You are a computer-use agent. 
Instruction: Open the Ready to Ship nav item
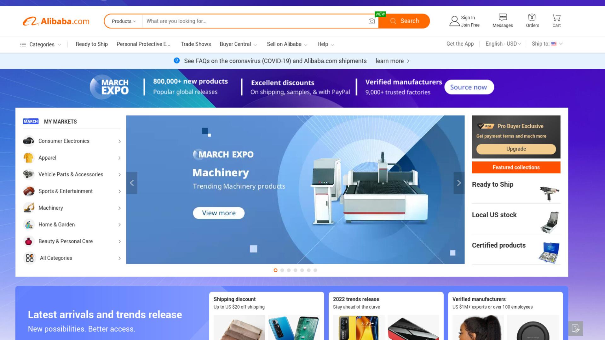(x=92, y=44)
